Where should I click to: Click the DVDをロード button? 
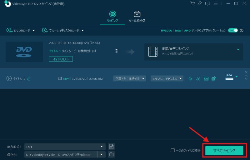18,30
